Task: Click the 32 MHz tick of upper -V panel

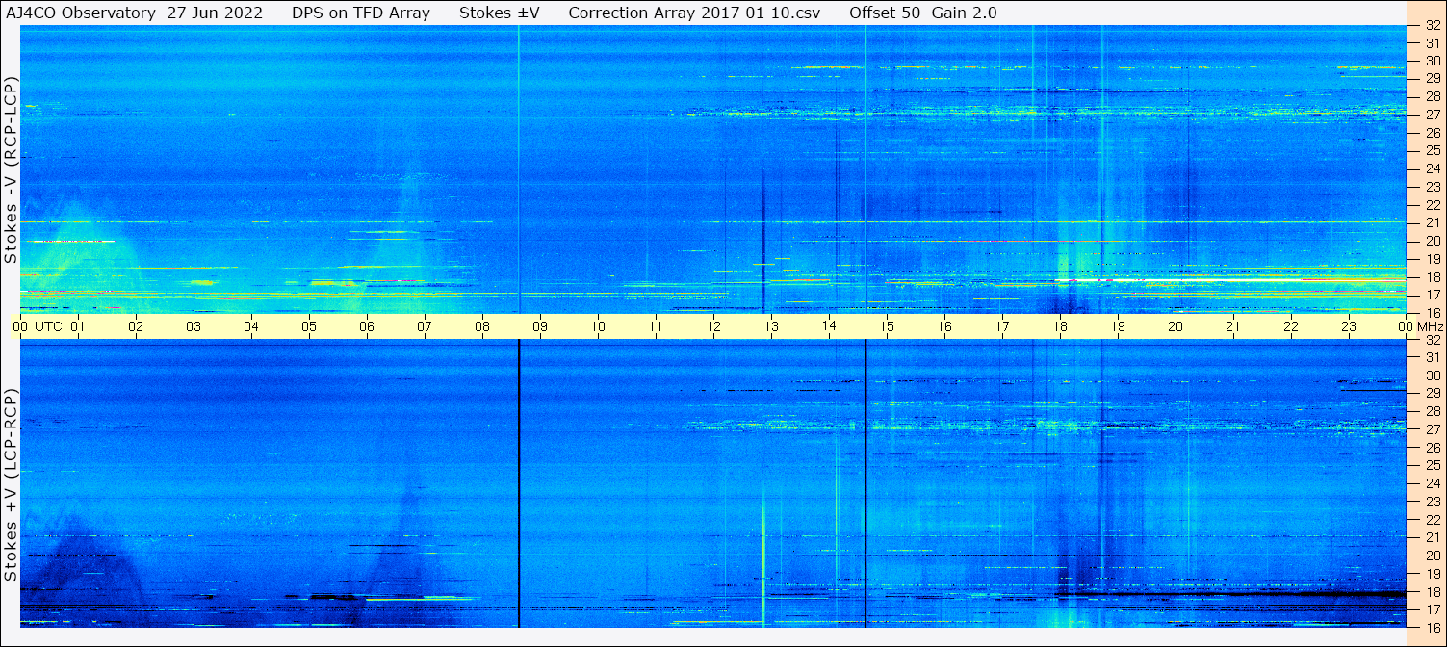Action: (x=1432, y=25)
